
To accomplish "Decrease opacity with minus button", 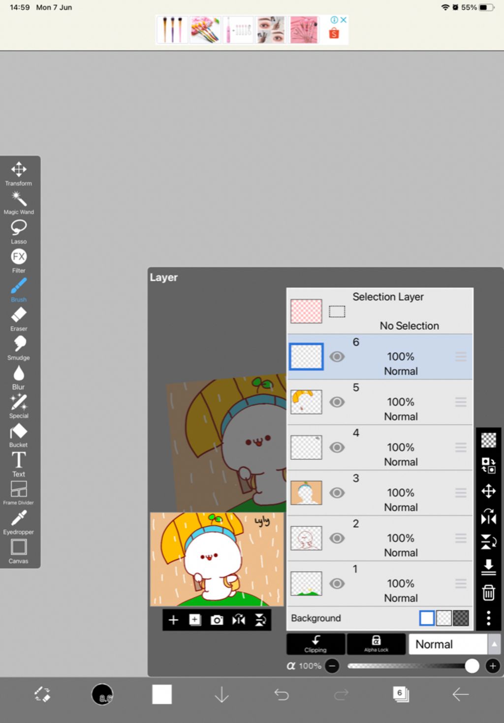I will pos(332,666).
